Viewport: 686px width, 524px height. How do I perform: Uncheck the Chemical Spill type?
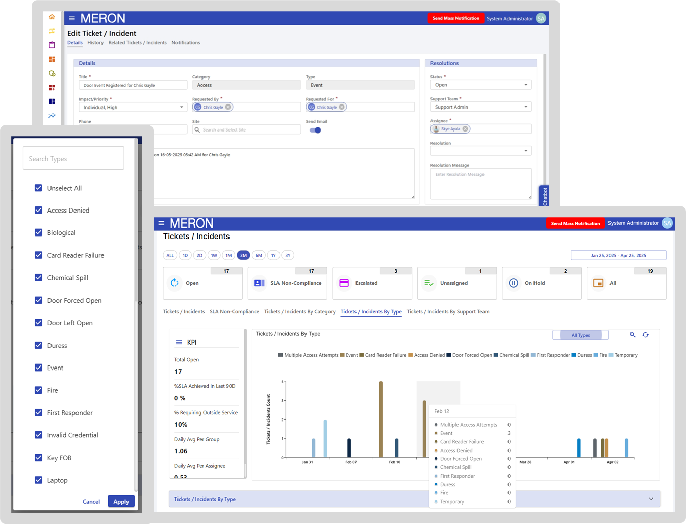[38, 277]
